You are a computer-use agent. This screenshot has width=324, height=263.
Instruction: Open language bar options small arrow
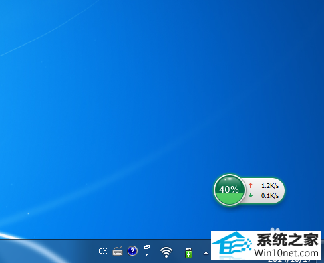pyautogui.click(x=146, y=254)
